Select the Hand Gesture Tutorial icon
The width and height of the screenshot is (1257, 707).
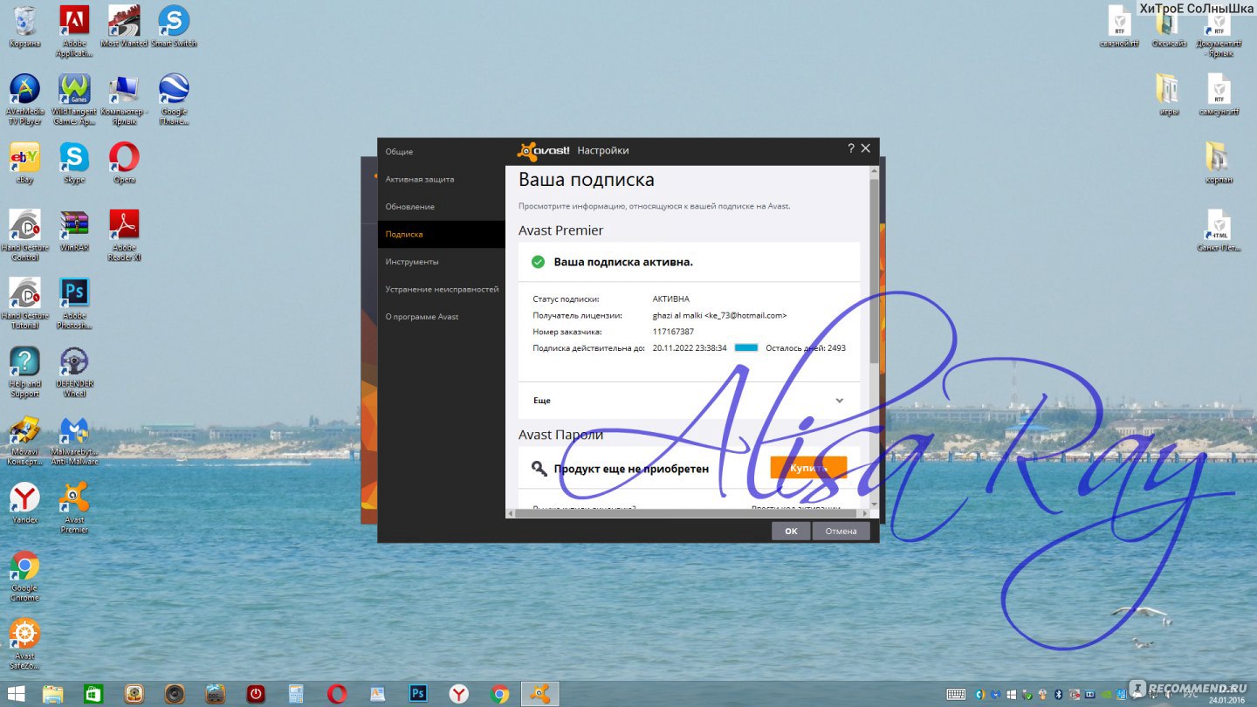(x=24, y=304)
